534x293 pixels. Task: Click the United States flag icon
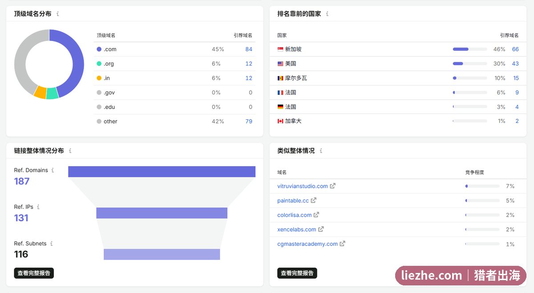point(280,64)
